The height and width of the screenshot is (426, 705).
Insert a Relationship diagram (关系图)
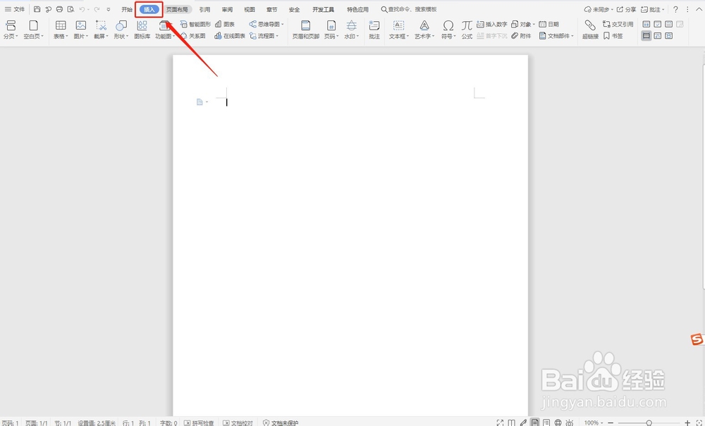click(x=193, y=36)
